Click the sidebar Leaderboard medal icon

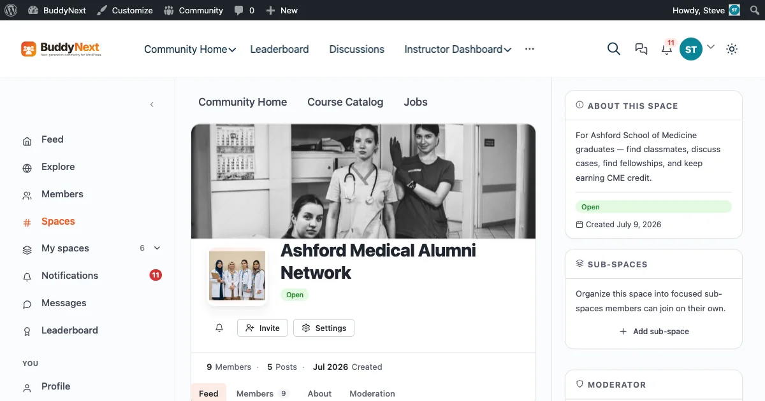(27, 332)
